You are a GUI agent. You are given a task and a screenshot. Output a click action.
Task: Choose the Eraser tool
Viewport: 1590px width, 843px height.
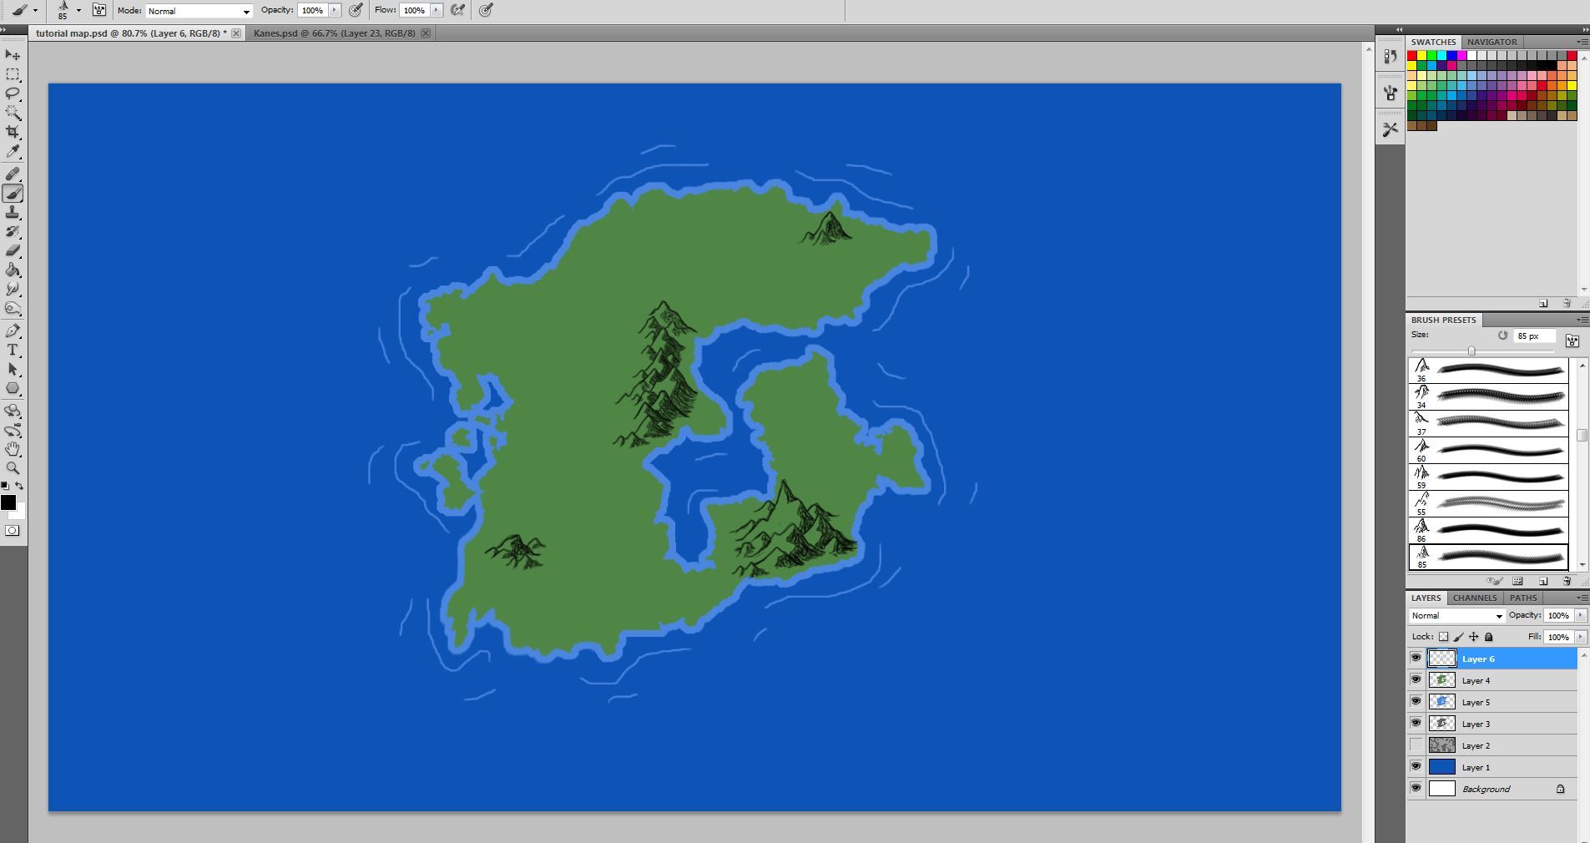pyautogui.click(x=13, y=251)
